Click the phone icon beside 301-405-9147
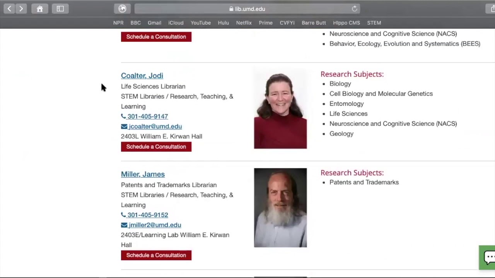The width and height of the screenshot is (495, 278). click(123, 116)
